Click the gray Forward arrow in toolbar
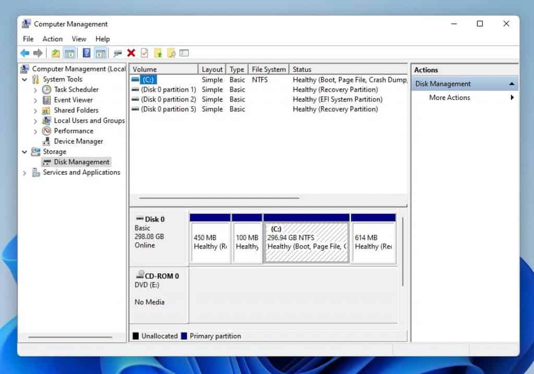Viewport: 534px width, 374px height. tap(38, 53)
